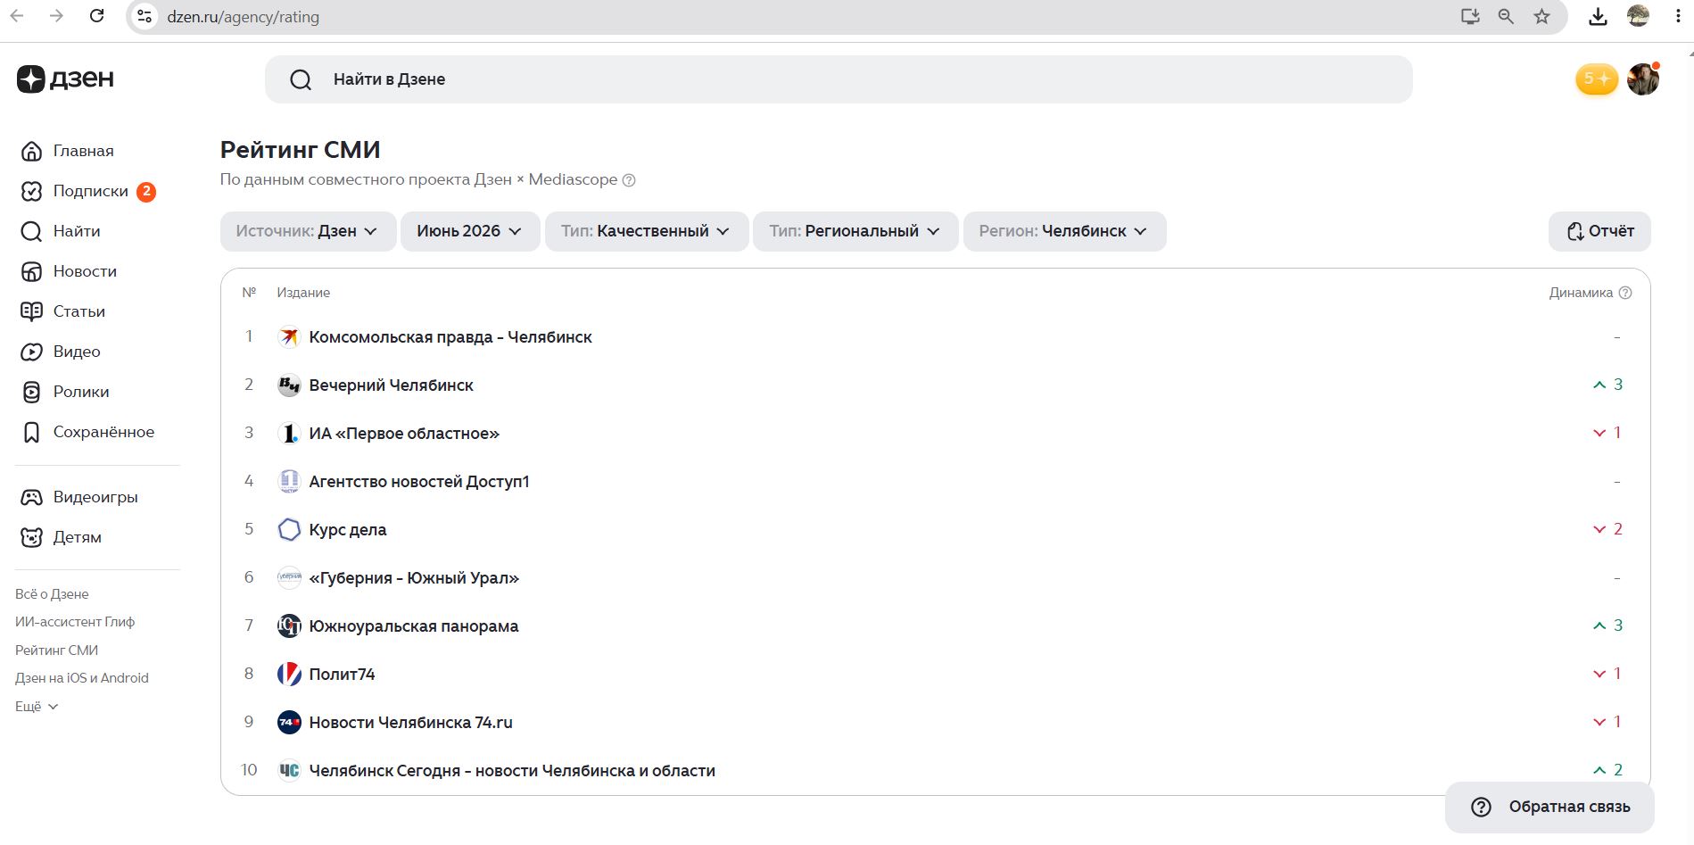Click the Dzen logo

click(65, 79)
